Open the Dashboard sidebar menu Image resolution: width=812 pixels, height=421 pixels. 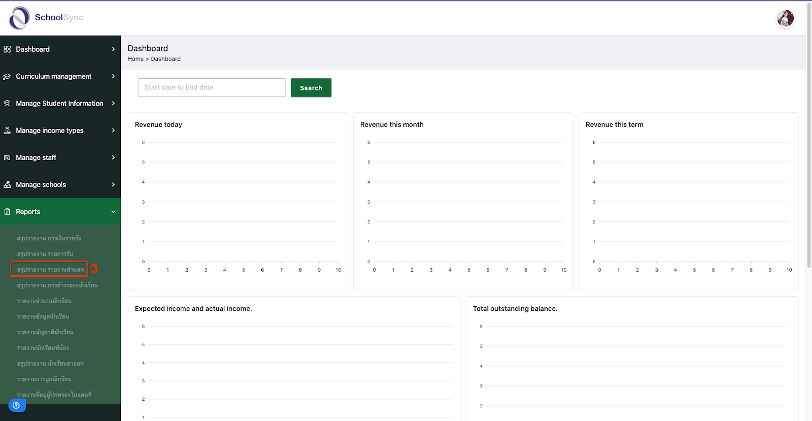(x=60, y=49)
